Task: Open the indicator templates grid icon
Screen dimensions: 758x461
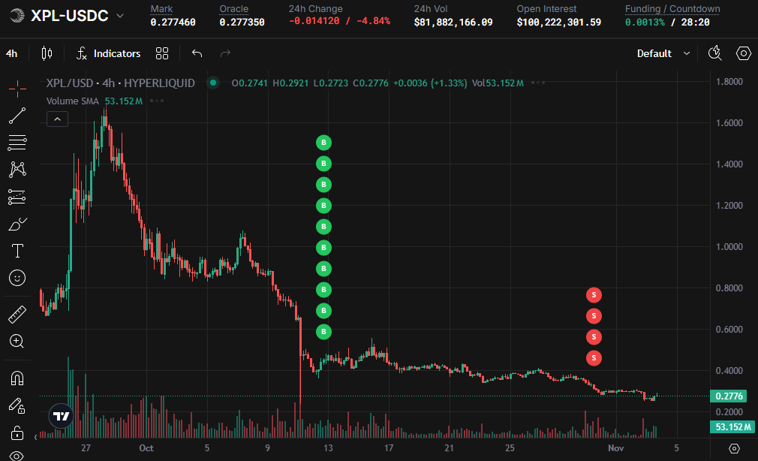Action: [x=162, y=53]
